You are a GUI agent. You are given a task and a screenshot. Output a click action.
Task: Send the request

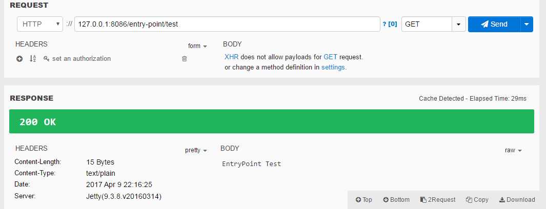click(494, 24)
